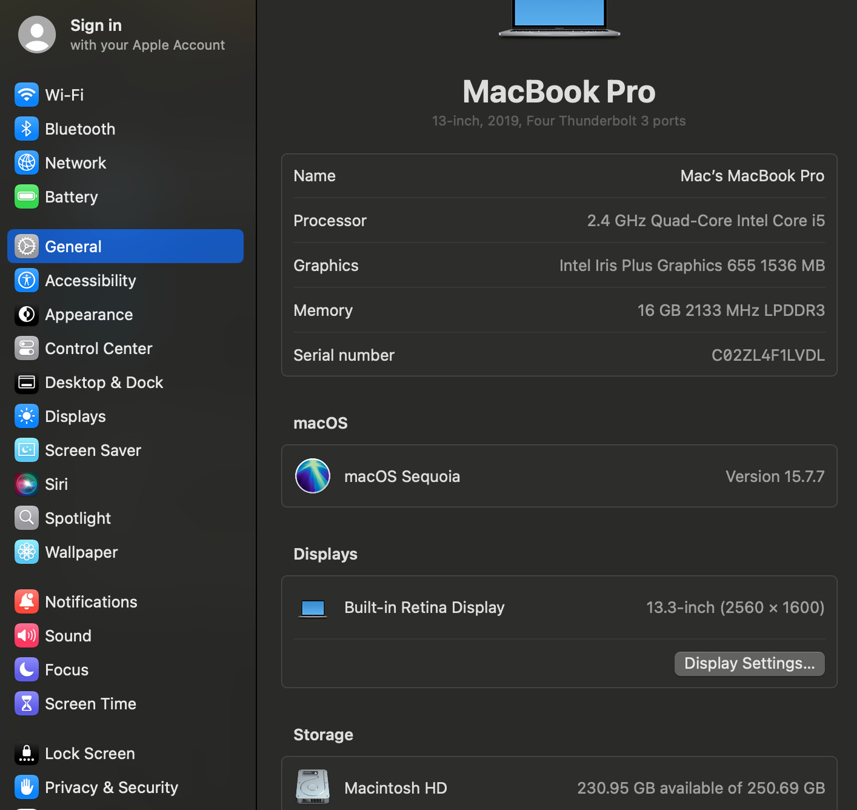The height and width of the screenshot is (810, 857).
Task: Open Wi-Fi settings pane
Action: pos(125,95)
